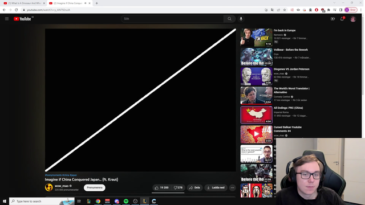Click 'All Endings: PRC (China)' title text
This screenshot has height=205, width=365.
click(x=288, y=108)
